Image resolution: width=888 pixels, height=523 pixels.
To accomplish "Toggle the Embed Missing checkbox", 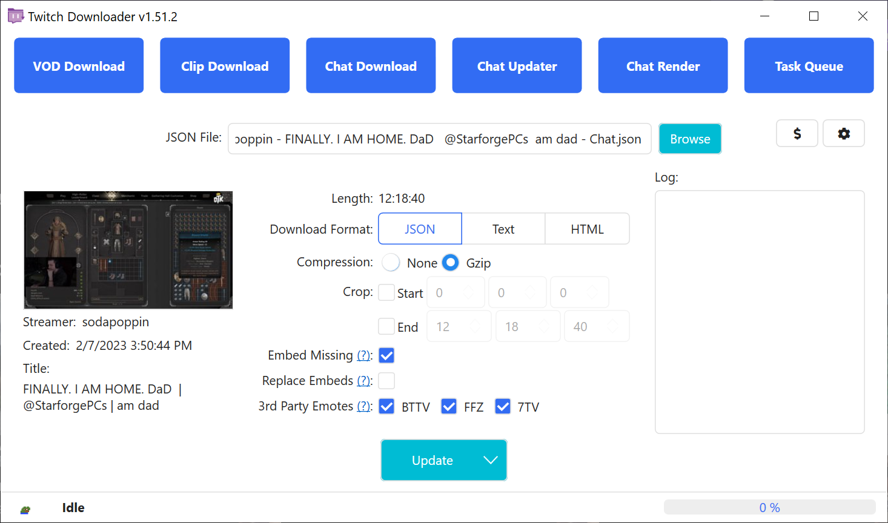I will 386,355.
